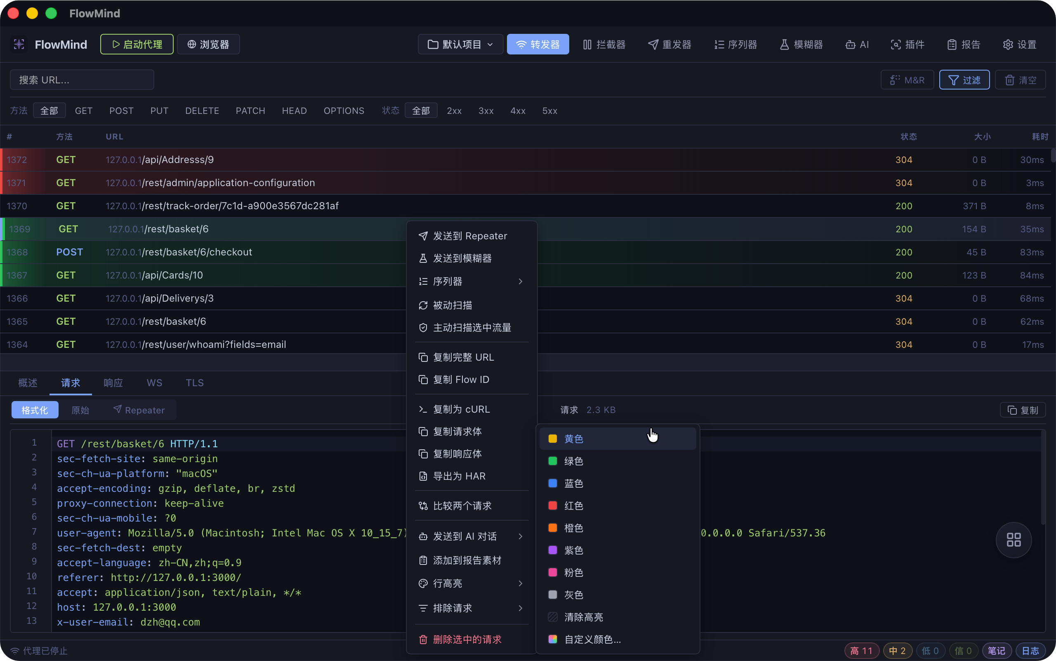Select request row 1368 POST checkout
This screenshot has height=661, width=1056.
click(525, 252)
